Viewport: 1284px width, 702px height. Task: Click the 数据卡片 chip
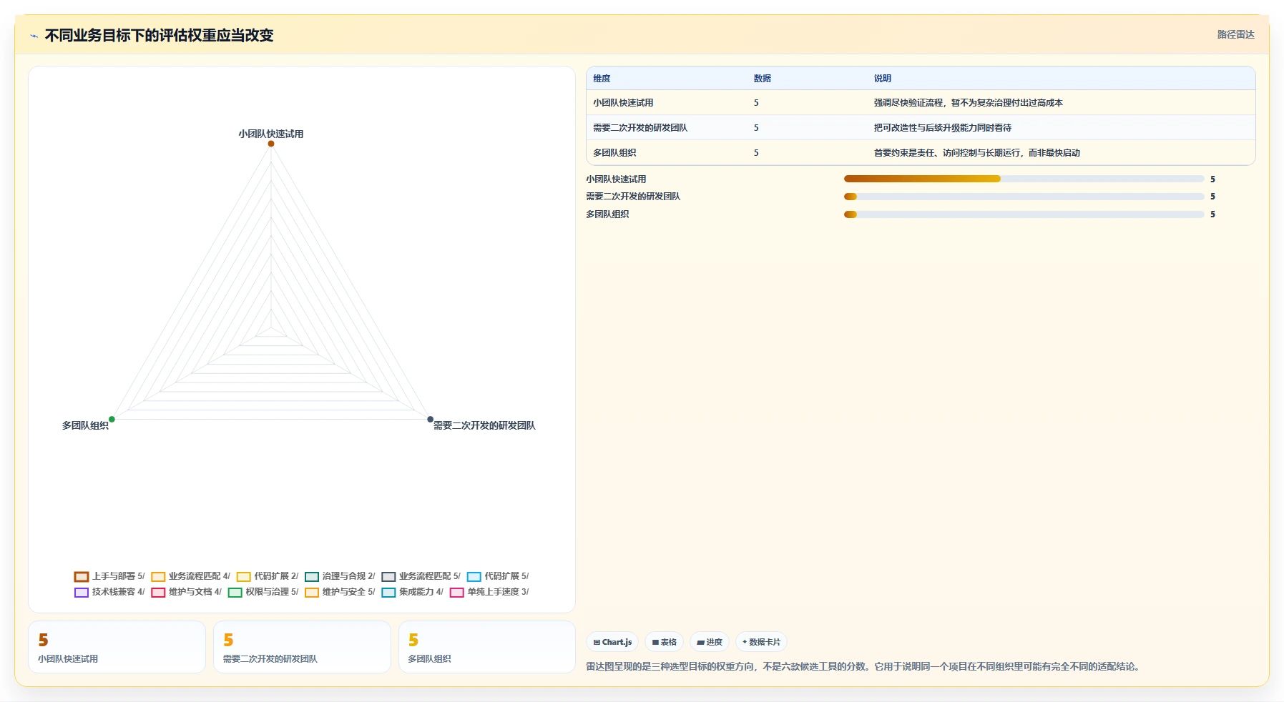761,642
